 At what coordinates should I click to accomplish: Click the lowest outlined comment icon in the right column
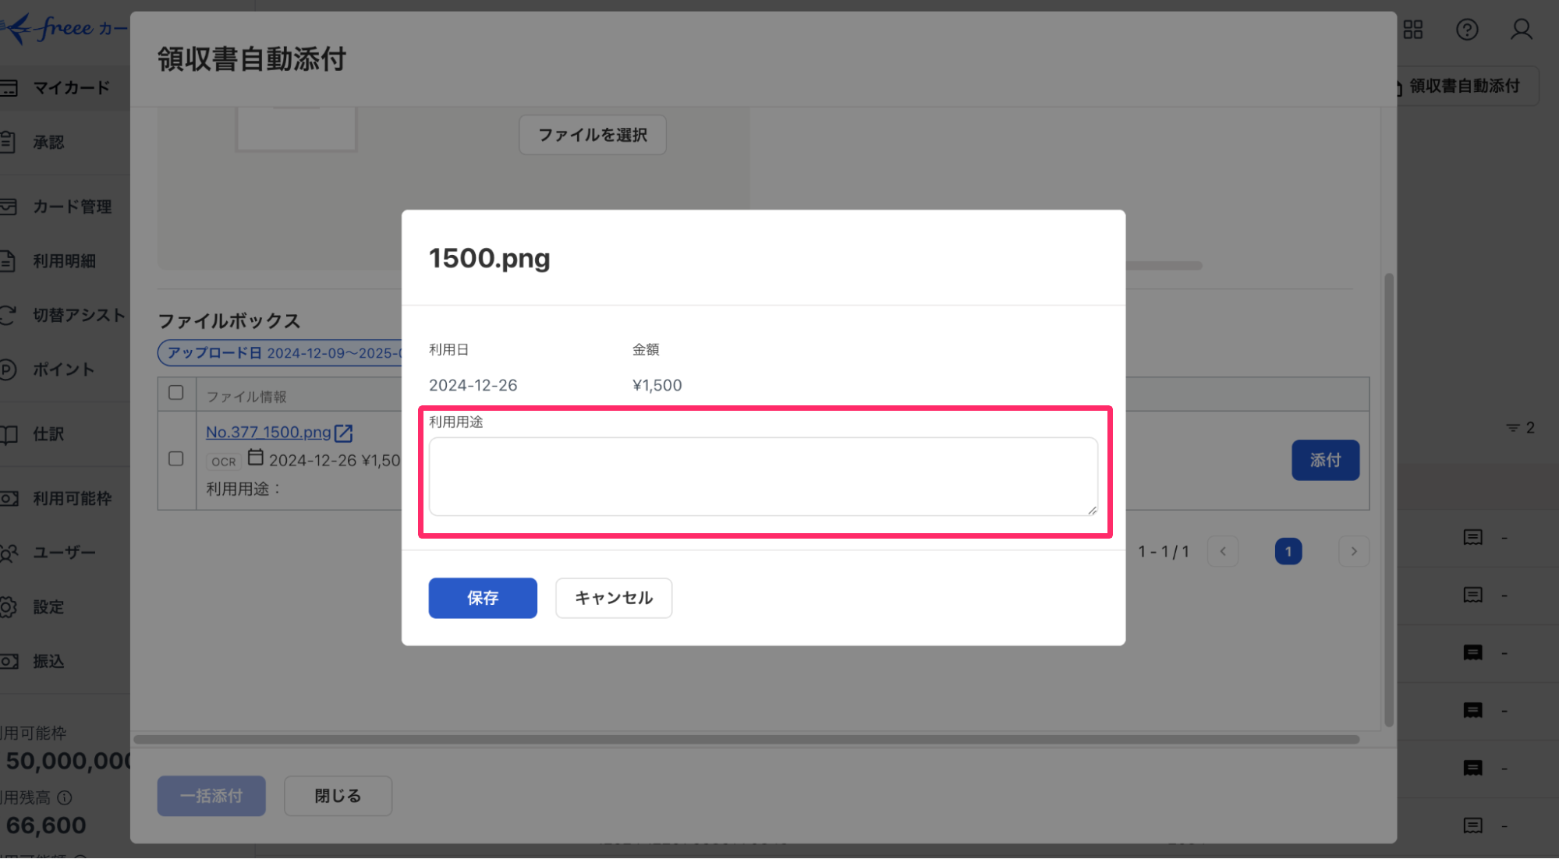click(1472, 825)
